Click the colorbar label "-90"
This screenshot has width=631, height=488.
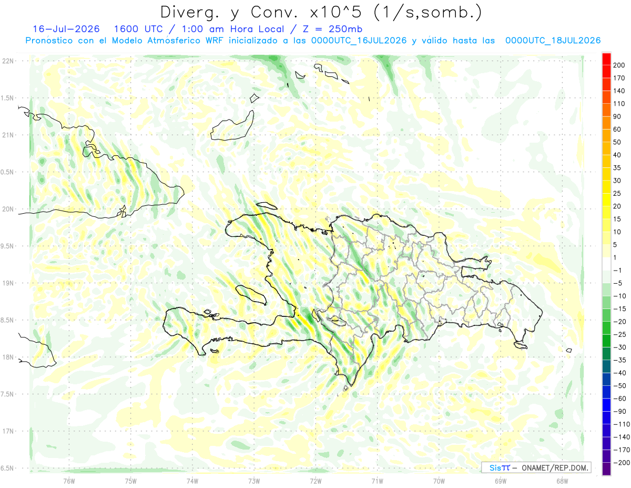coord(619,412)
